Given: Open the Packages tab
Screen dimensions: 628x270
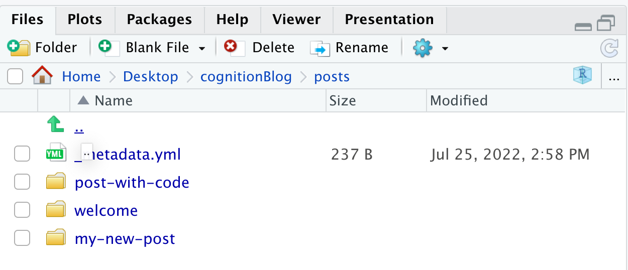Looking at the screenshot, I should coord(159,20).
